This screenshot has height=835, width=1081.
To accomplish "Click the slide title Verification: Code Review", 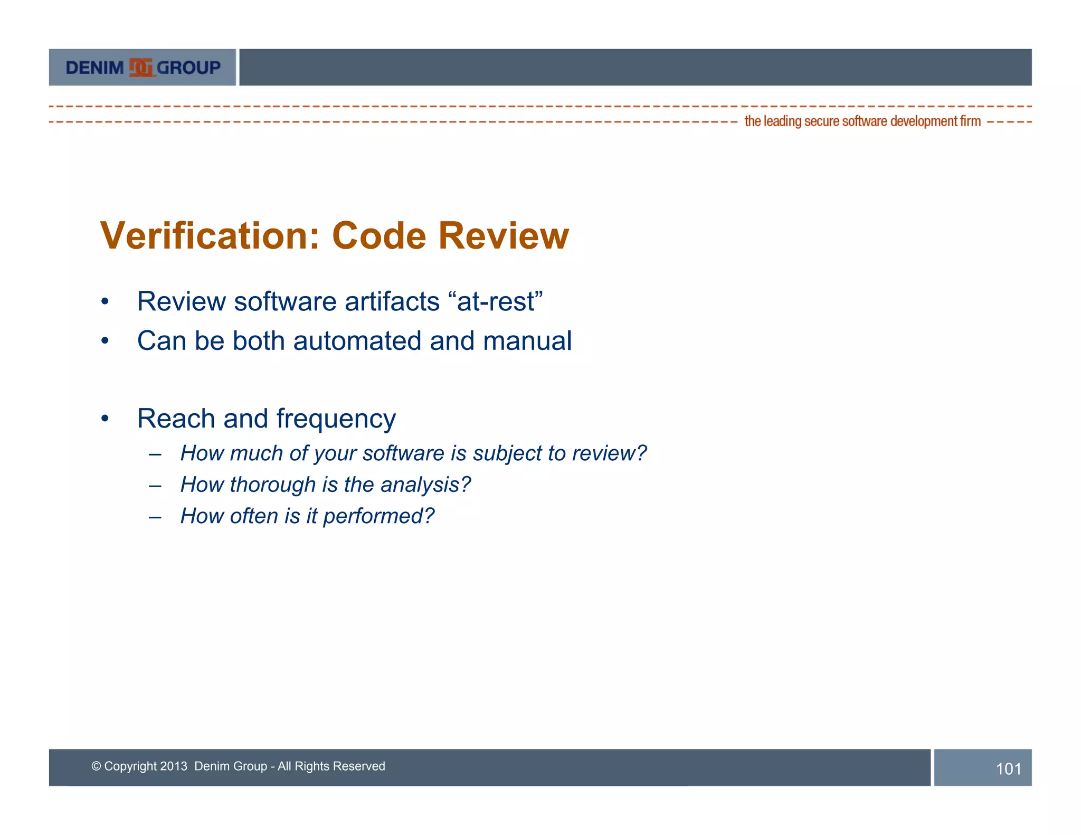I will click(x=334, y=235).
